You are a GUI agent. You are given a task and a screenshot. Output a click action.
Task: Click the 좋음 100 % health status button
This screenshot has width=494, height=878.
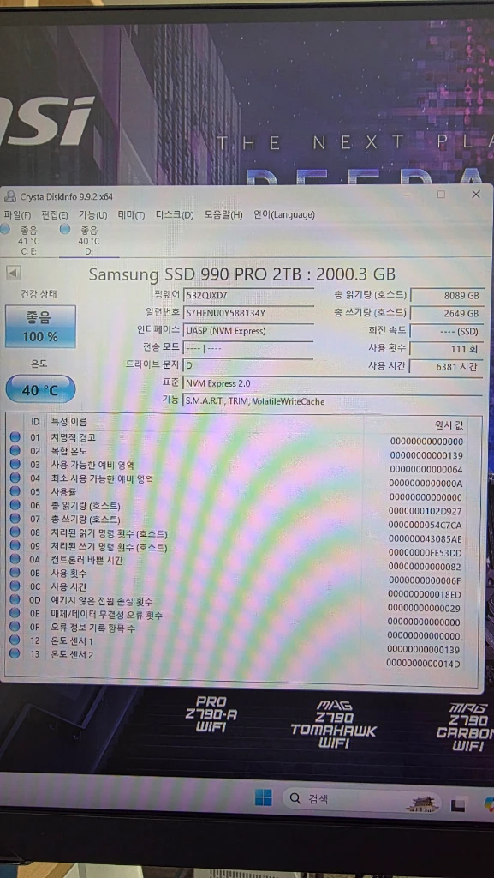40,327
